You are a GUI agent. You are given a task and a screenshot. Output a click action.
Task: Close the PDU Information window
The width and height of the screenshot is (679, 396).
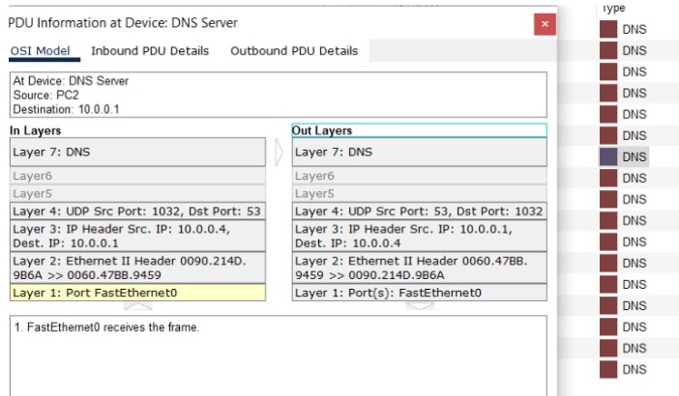tap(545, 24)
